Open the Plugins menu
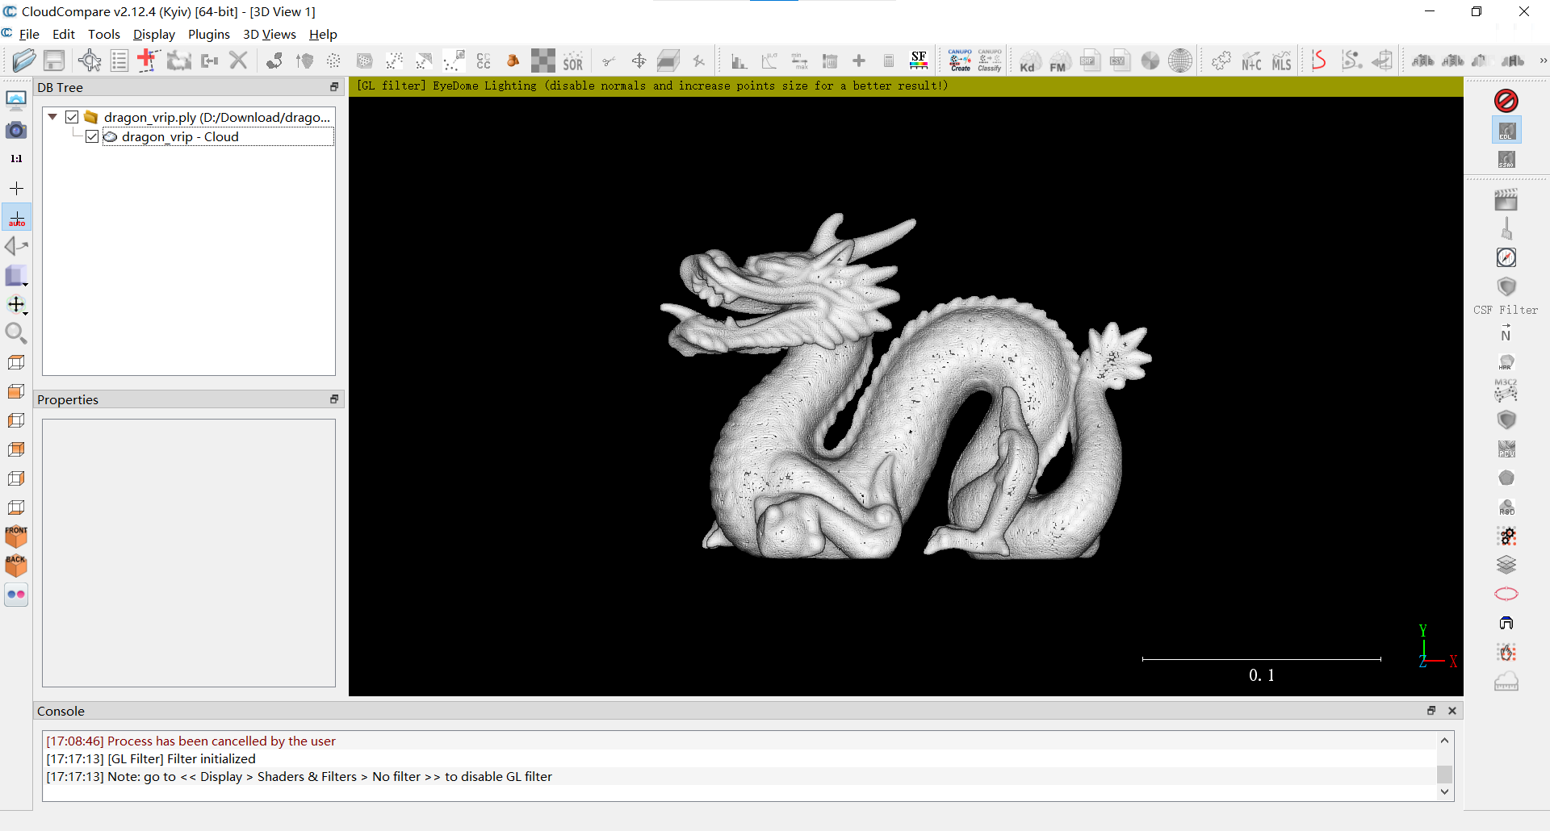1550x831 pixels. 208,34
